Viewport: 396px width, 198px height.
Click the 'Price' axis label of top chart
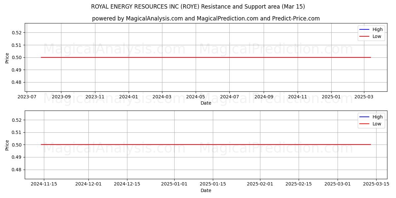(7, 57)
